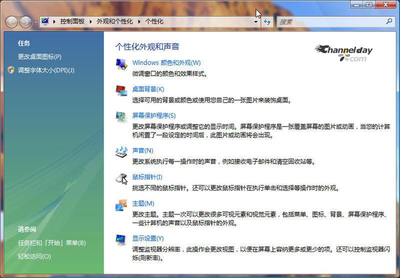The image size is (400, 278).
Task: Click the control panel icon in address bar
Action: 45,21
